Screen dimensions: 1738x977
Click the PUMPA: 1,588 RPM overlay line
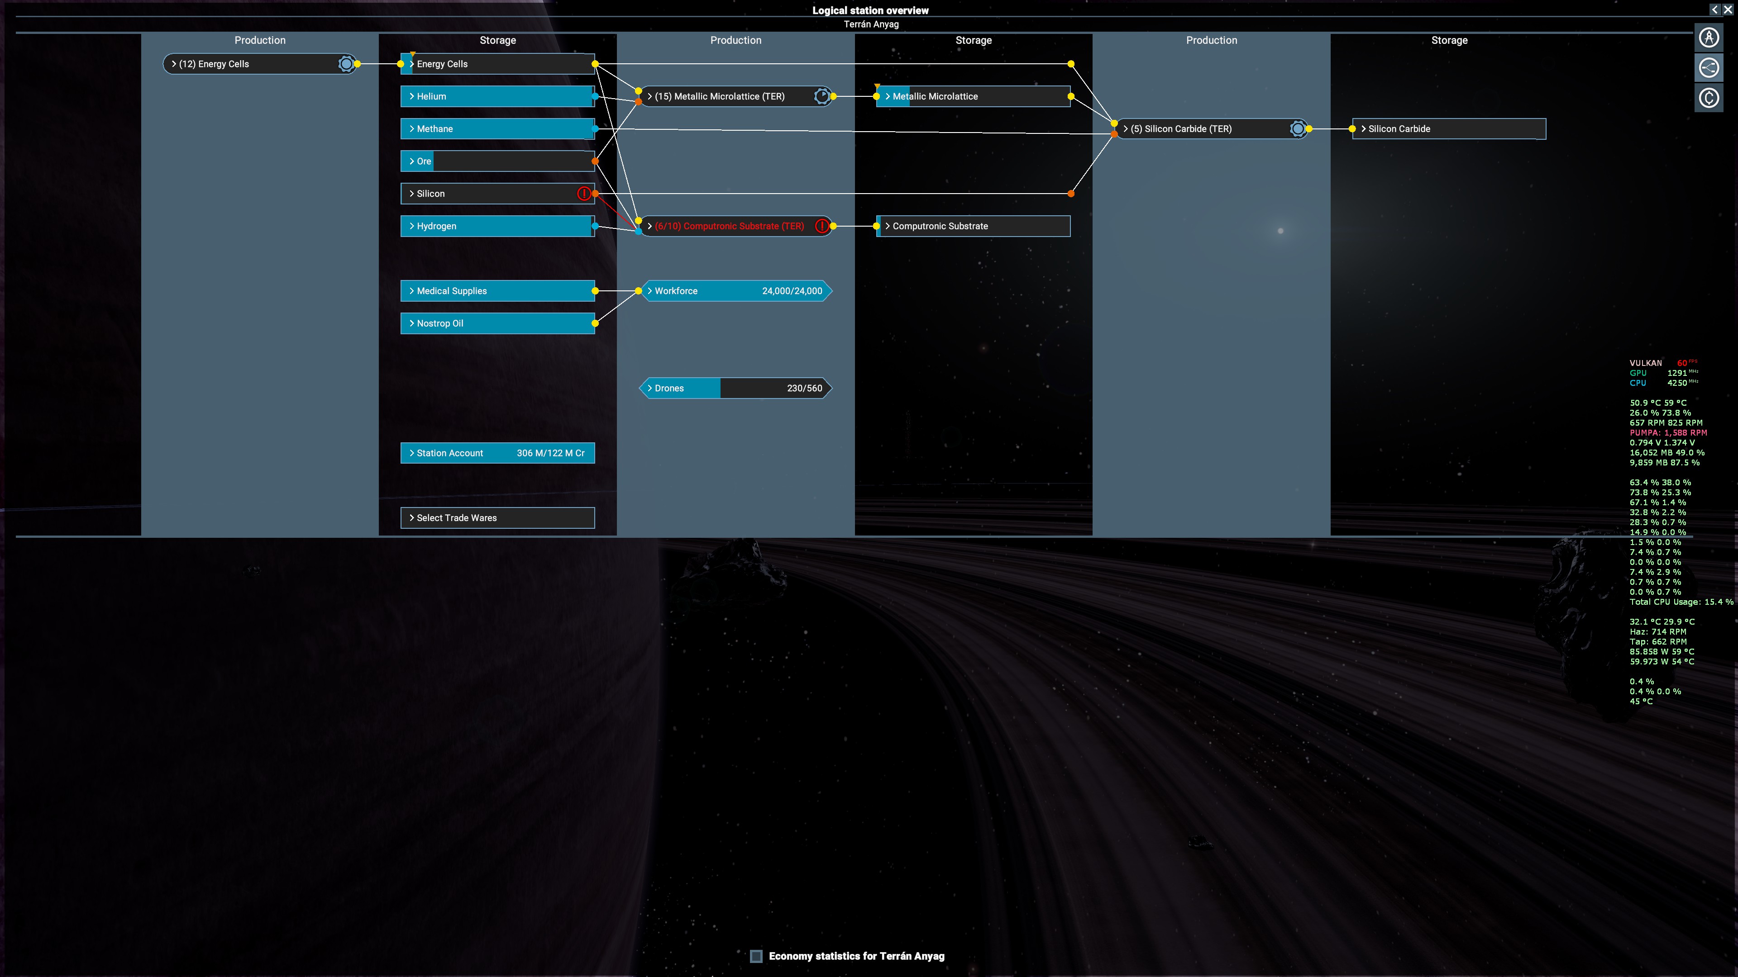(1668, 433)
